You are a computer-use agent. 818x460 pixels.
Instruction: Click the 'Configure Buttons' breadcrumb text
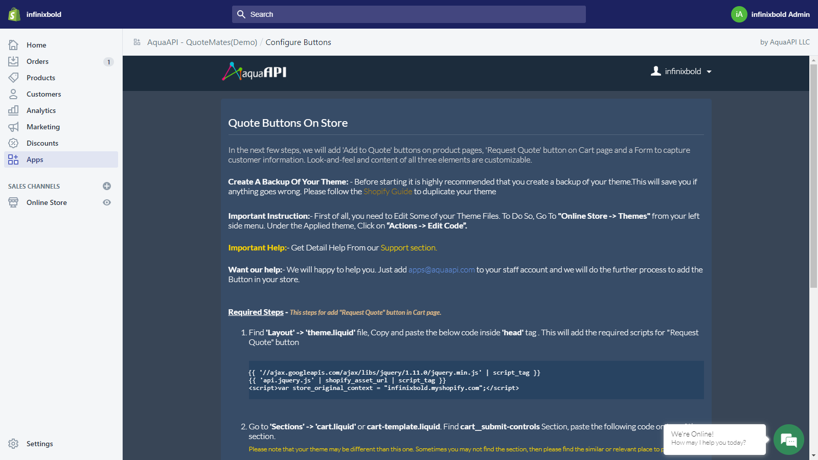[298, 42]
